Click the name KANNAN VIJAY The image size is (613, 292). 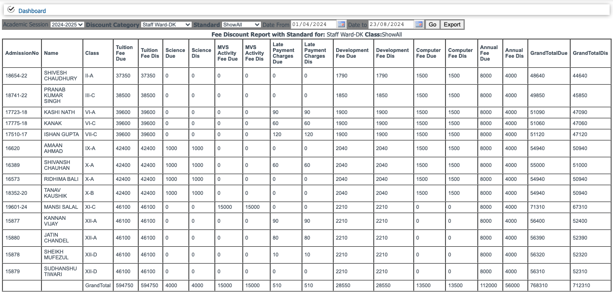[55, 221]
